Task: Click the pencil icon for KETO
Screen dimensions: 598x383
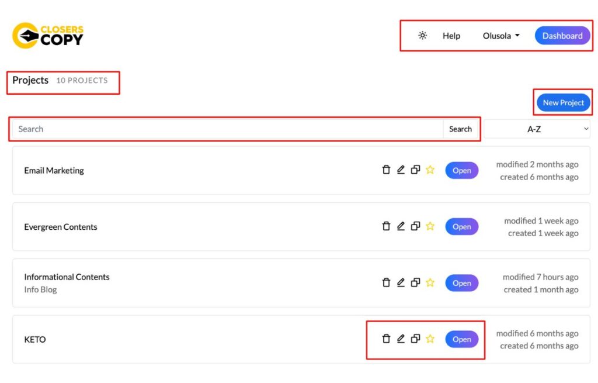Action: pos(401,339)
